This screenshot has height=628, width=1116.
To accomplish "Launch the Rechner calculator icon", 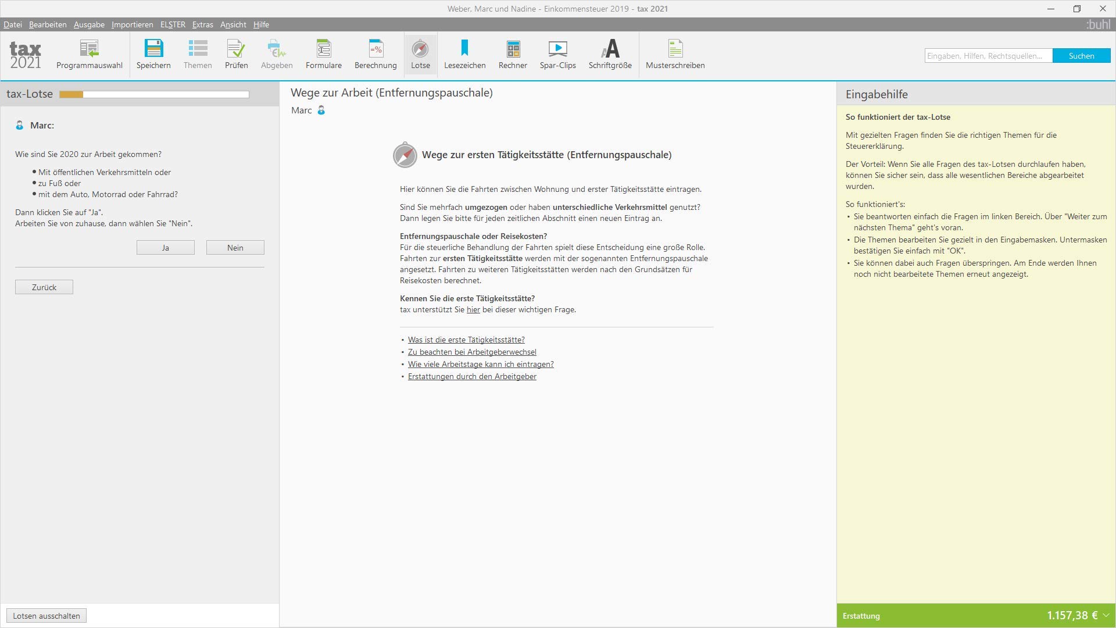I will 513,54.
